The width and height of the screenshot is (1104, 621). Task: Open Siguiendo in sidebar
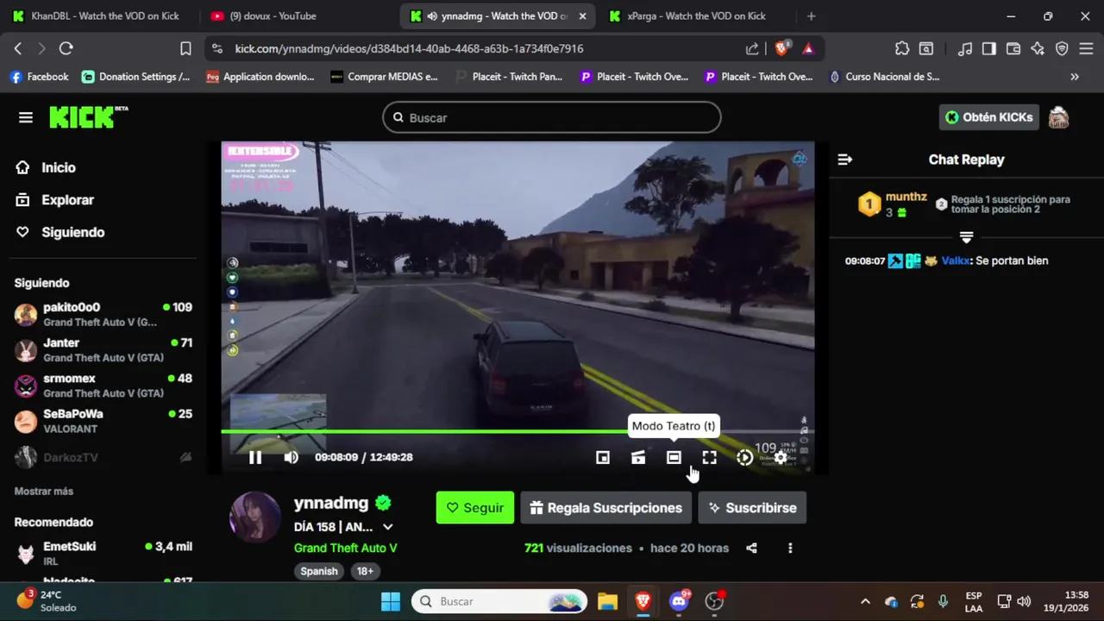pyautogui.click(x=60, y=232)
